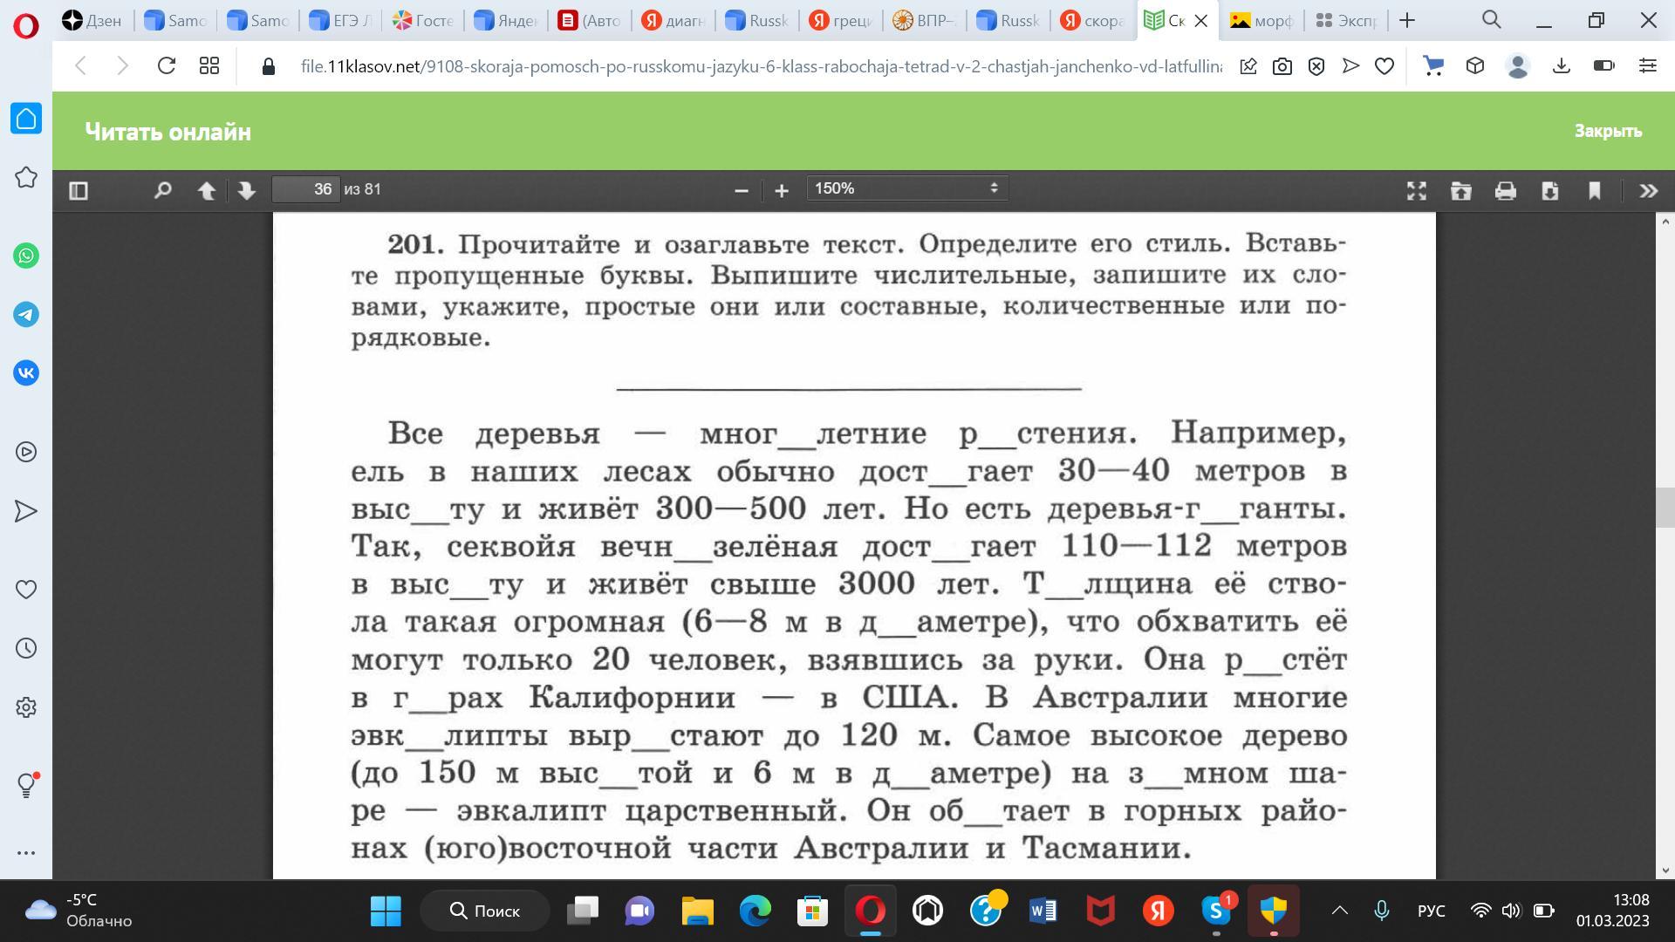Toggle Opera battery saver icon

pyautogui.click(x=1603, y=65)
